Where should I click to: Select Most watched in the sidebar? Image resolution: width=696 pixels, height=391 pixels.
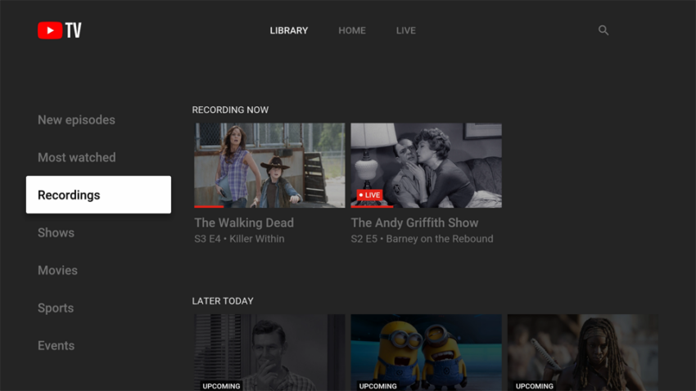[x=77, y=157]
